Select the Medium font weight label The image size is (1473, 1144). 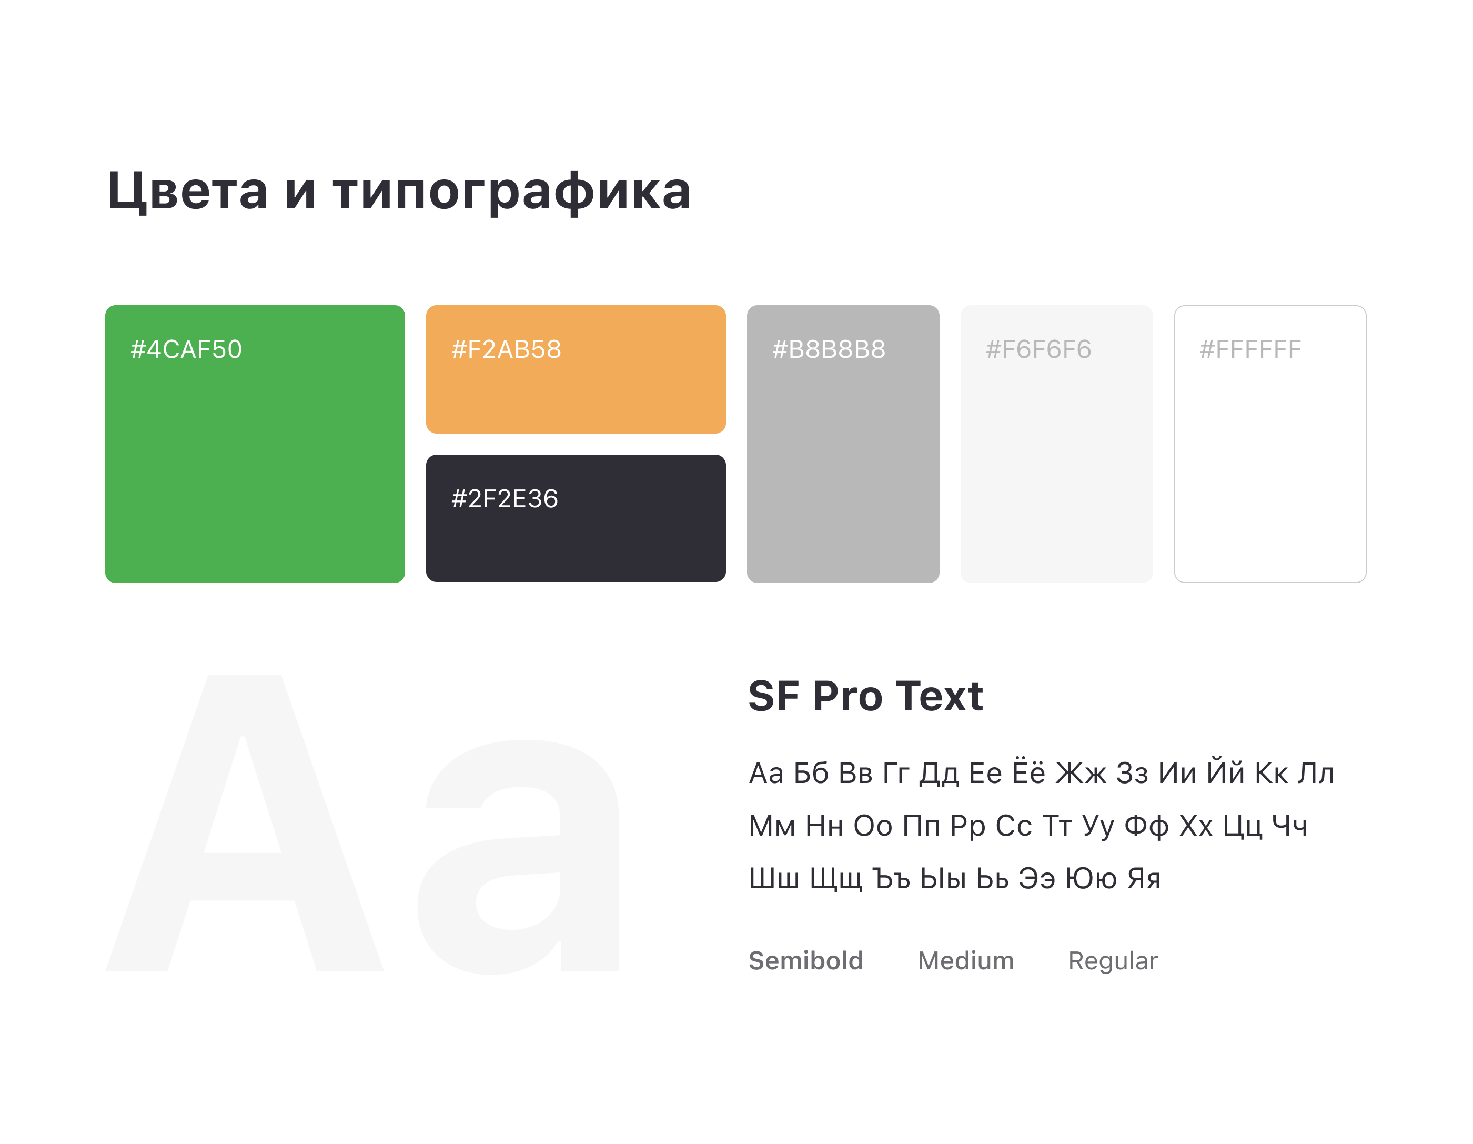click(x=965, y=960)
